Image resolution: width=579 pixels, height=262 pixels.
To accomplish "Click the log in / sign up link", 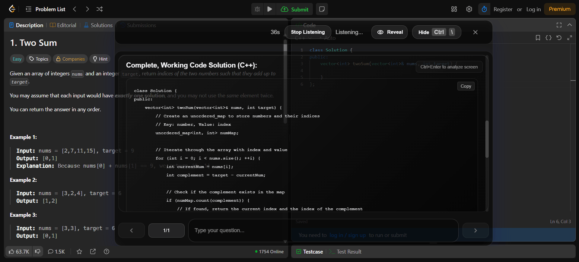I will click(x=348, y=235).
